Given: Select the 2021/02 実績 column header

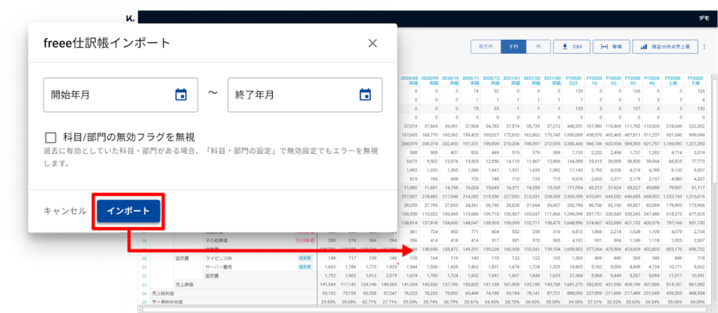Looking at the screenshot, I should pos(533,81).
